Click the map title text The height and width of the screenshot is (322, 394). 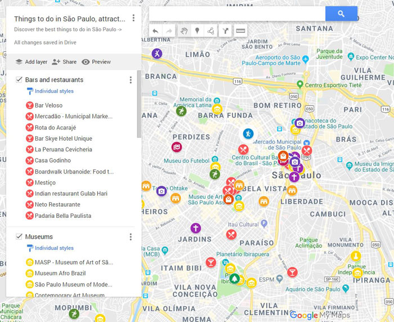pos(69,19)
